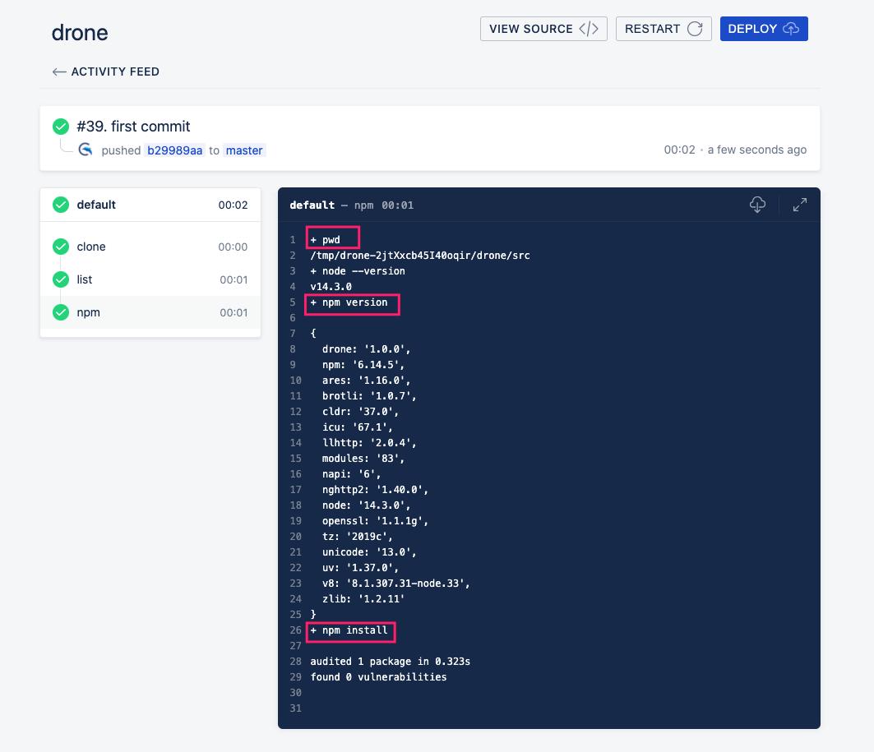Click the green success icon for build #39
Image resolution: width=874 pixels, height=752 pixels.
[61, 127]
